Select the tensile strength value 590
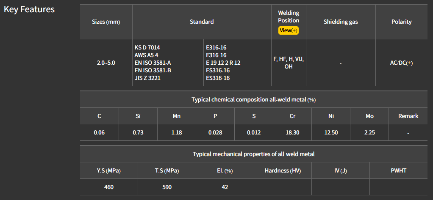Image resolution: width=433 pixels, height=200 pixels. pyautogui.click(x=167, y=187)
